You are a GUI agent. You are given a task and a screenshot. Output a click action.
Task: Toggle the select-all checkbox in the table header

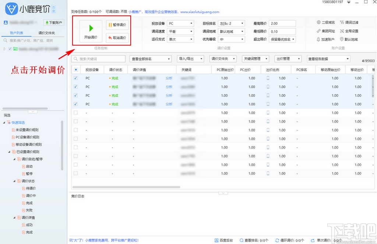point(75,69)
